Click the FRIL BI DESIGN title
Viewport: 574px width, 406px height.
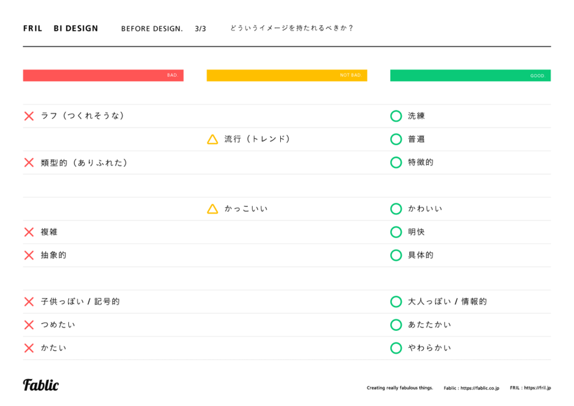pos(60,28)
